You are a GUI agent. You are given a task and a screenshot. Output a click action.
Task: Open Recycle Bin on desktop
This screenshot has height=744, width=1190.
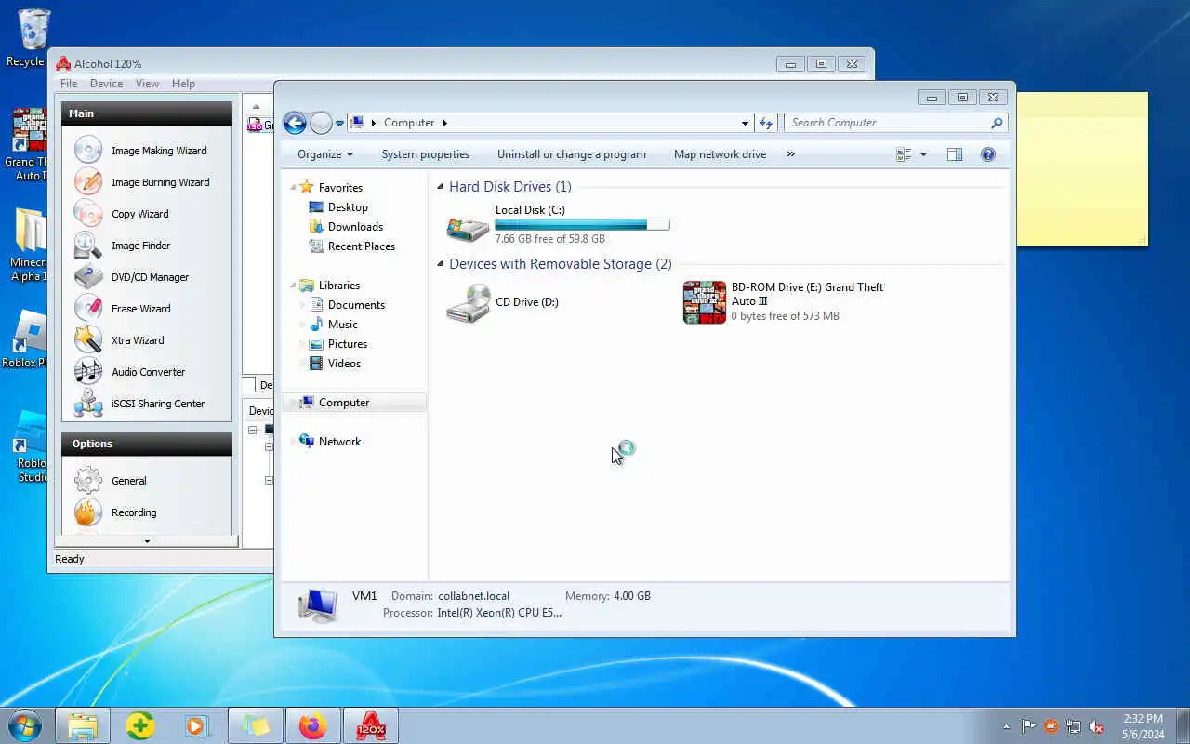[x=33, y=39]
